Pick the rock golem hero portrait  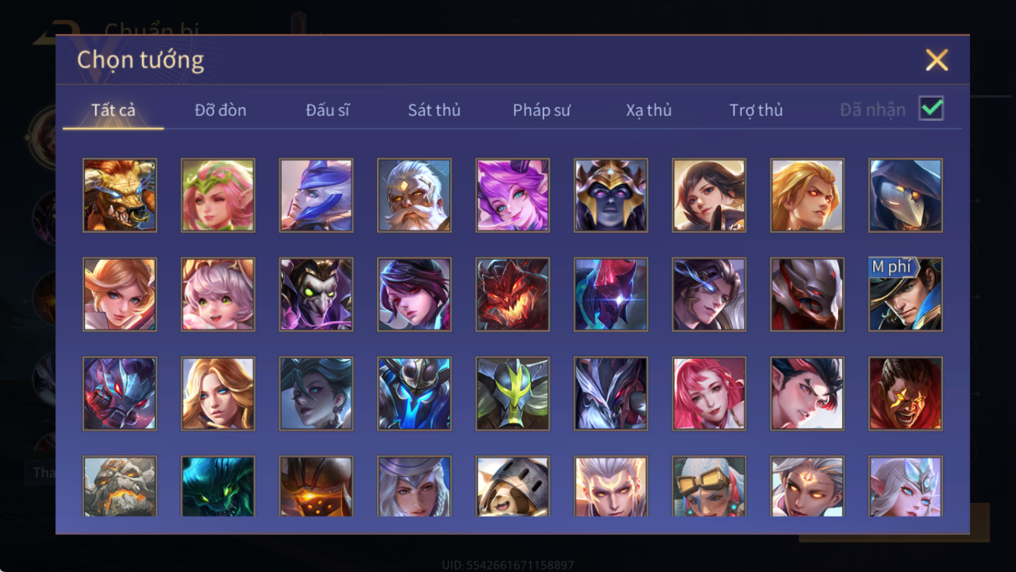point(119,487)
